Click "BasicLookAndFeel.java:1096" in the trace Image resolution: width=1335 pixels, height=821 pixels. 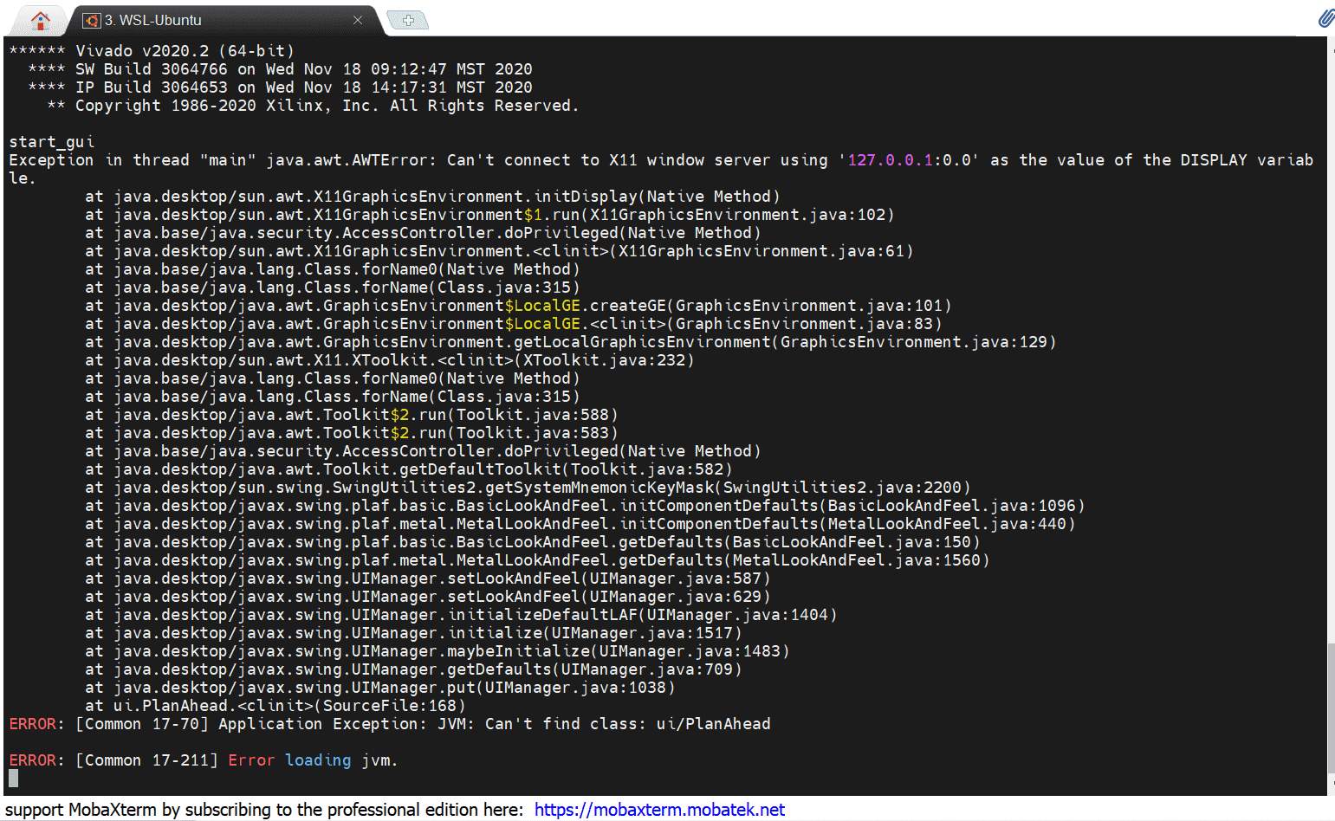pos(952,506)
